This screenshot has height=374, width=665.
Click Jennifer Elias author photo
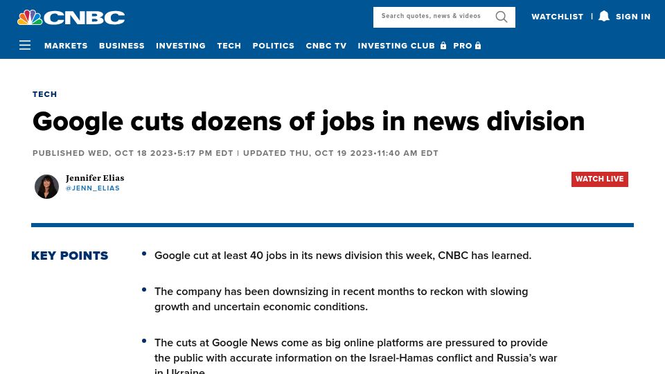(x=46, y=186)
